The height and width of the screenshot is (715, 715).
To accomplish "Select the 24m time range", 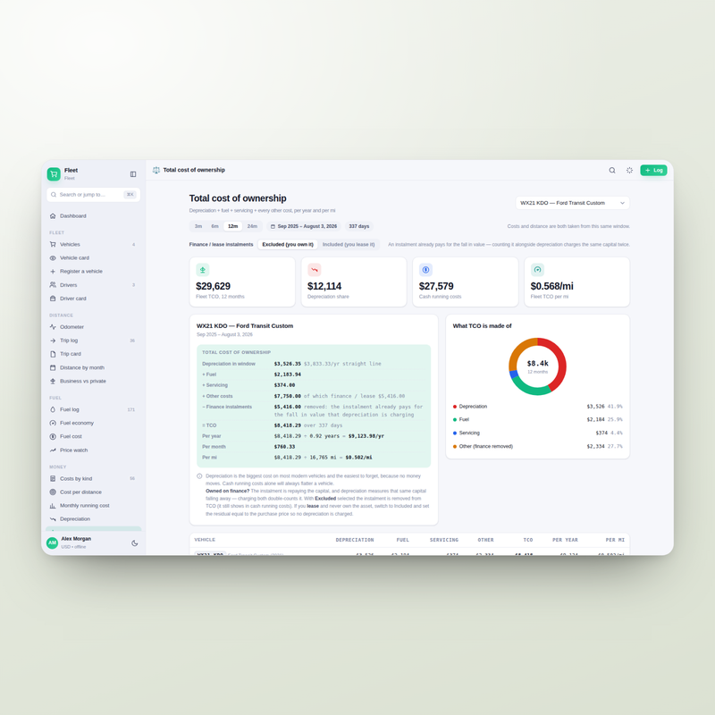I will (x=252, y=226).
